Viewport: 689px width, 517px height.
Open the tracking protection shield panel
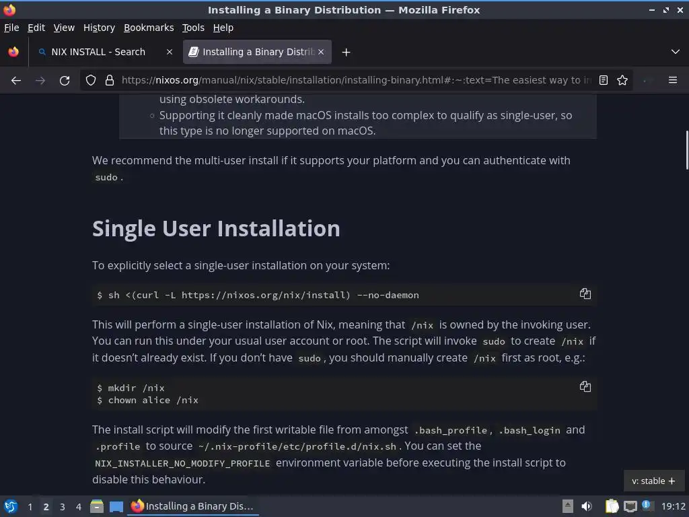[x=91, y=81]
